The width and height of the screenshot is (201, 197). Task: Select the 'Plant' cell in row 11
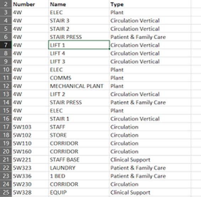[150, 78]
